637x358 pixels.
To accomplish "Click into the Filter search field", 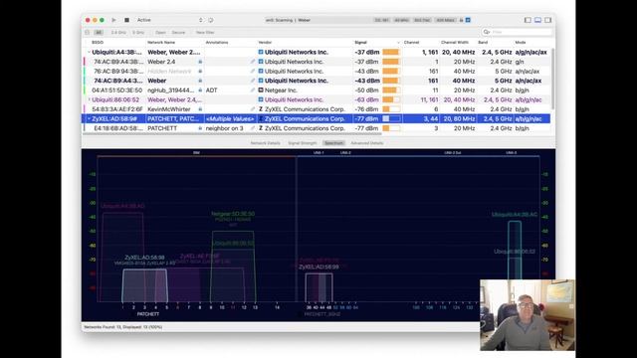I will [517, 32].
